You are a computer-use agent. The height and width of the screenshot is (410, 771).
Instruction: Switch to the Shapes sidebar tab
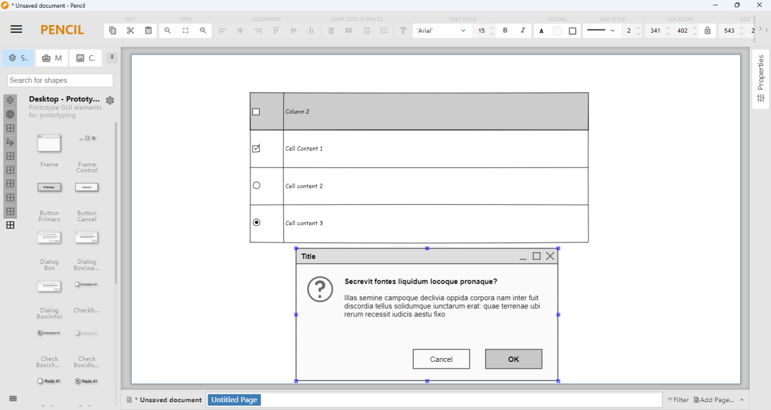[19, 58]
